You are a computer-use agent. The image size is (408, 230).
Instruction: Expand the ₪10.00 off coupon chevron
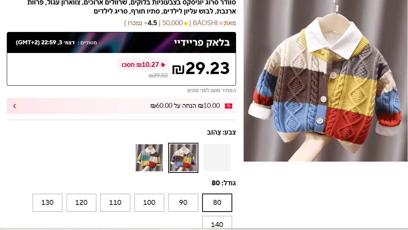pyautogui.click(x=15, y=106)
